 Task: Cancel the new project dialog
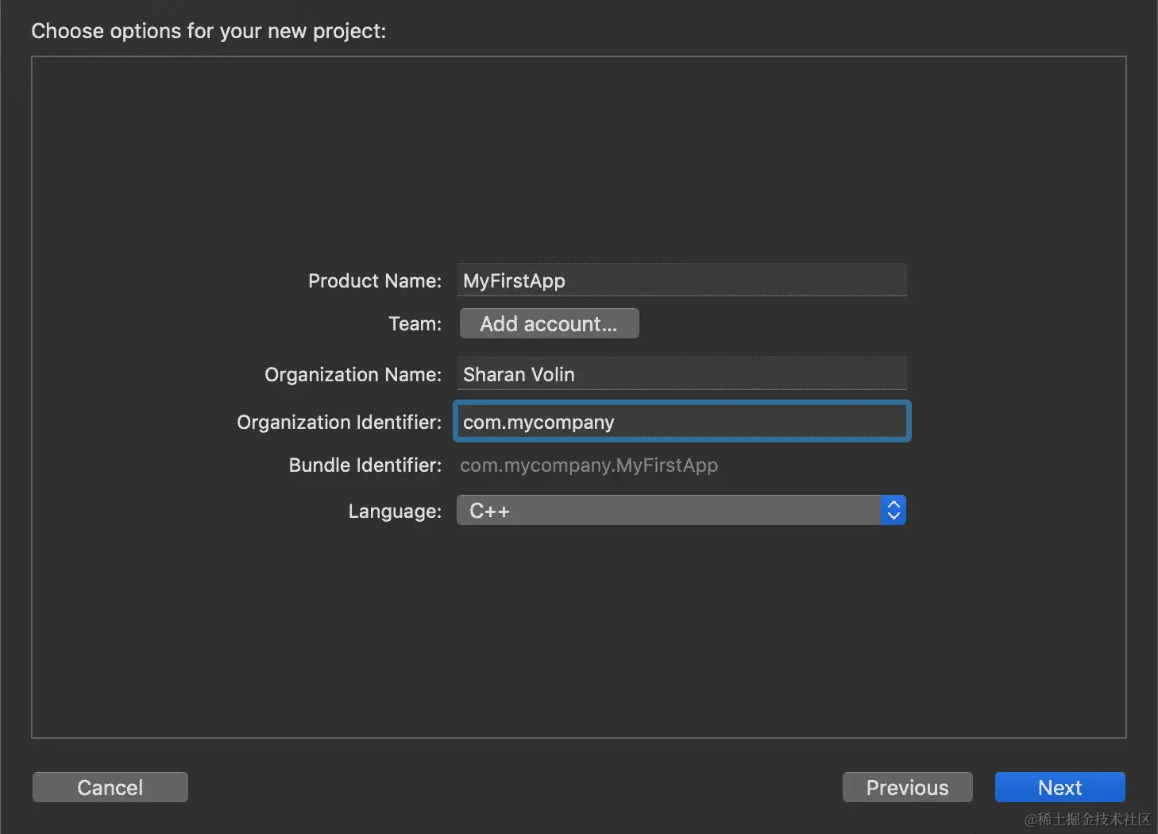[x=110, y=787]
